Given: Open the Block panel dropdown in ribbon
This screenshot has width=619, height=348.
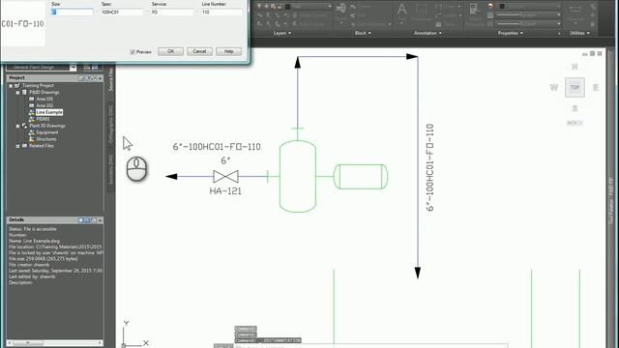Looking at the screenshot, I should [363, 33].
